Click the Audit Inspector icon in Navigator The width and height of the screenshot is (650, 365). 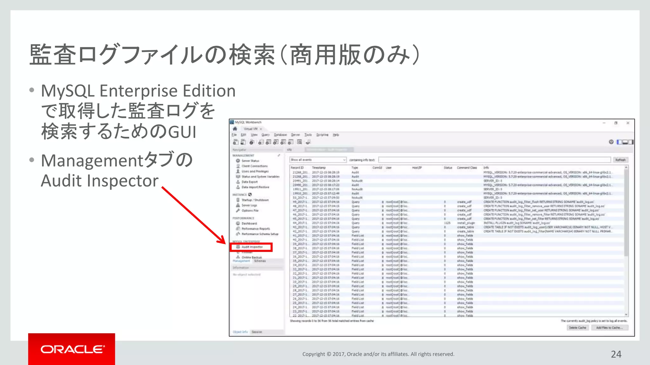click(x=238, y=247)
